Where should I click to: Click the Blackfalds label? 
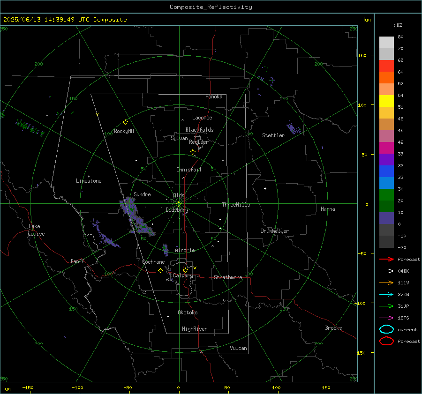point(199,130)
